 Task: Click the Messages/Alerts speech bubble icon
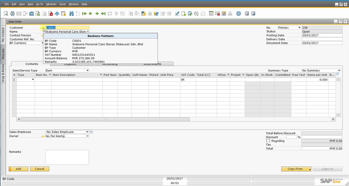point(196,14)
